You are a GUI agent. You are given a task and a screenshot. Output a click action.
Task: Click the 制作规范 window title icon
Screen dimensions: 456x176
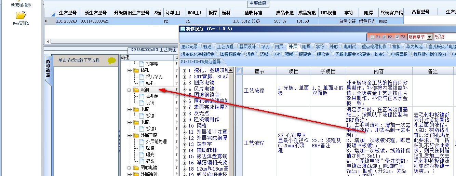point(183,29)
